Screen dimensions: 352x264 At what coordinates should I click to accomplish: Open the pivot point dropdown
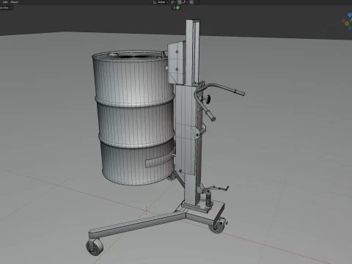point(173,2)
